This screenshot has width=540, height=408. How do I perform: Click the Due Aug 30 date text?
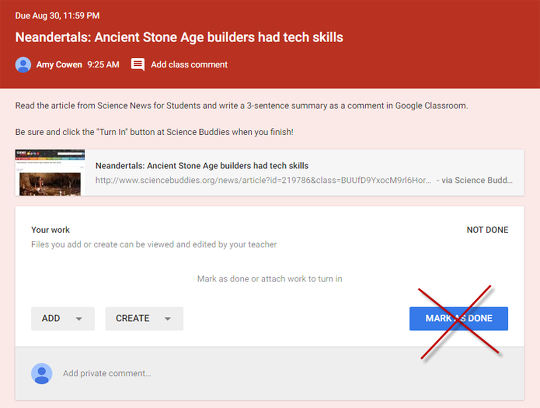pyautogui.click(x=57, y=16)
